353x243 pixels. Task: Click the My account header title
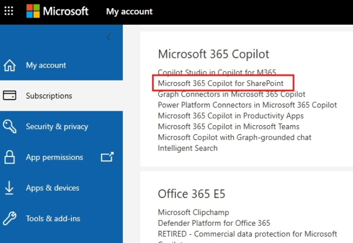[x=129, y=11]
